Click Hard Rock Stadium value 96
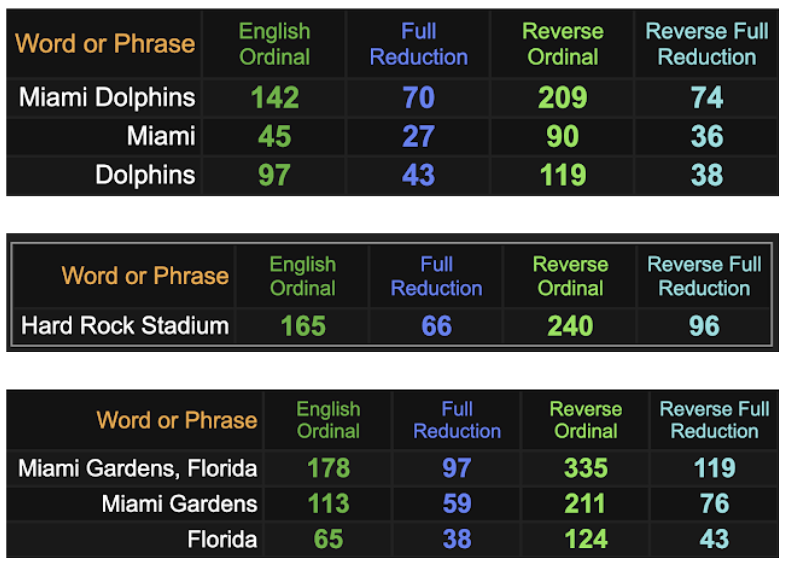786x565 pixels. 704,326
